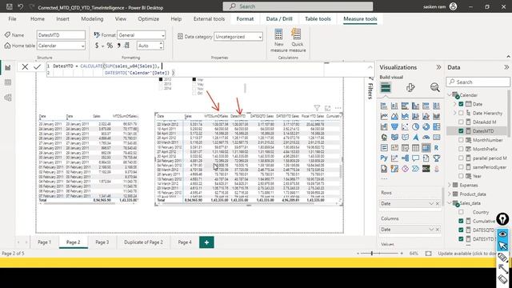Check the samePeriodLyear measure
This screenshot has height=288, width=512.
coord(461,167)
